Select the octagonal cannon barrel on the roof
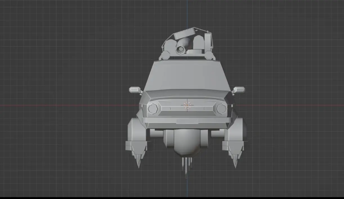The image size is (344, 199). click(x=180, y=50)
